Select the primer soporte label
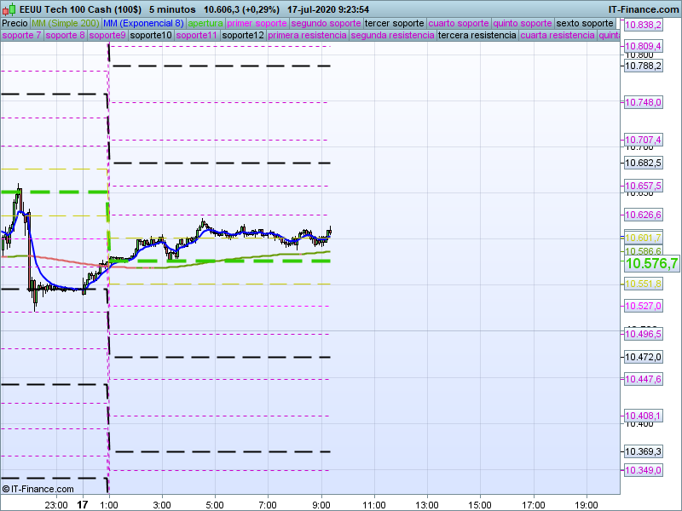The image size is (682, 511). click(257, 24)
